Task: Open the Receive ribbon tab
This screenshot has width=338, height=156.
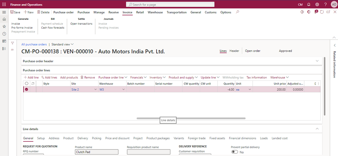Action: (x=114, y=12)
